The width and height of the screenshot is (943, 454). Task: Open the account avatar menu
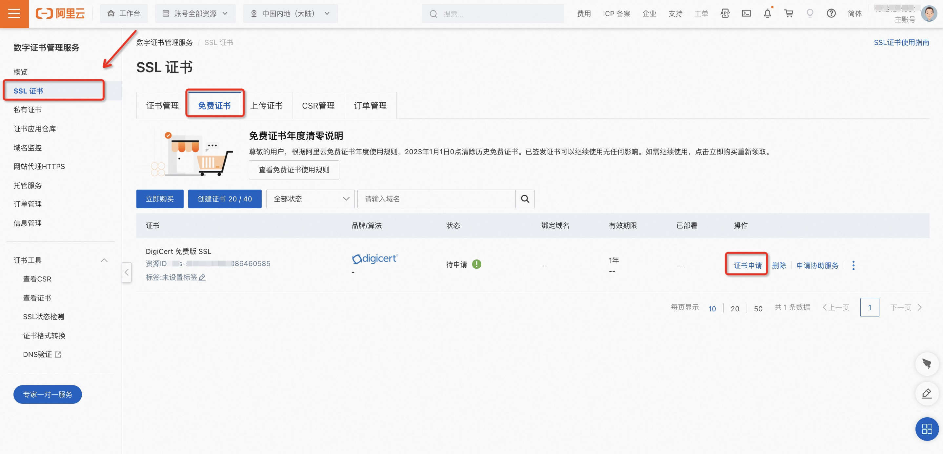pos(929,13)
